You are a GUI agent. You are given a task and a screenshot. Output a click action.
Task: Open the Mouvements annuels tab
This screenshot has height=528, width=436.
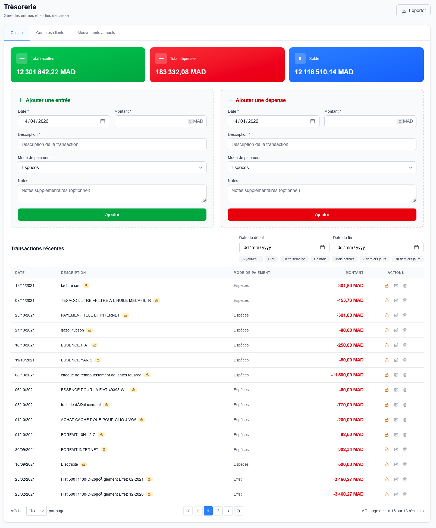pyautogui.click(x=96, y=33)
